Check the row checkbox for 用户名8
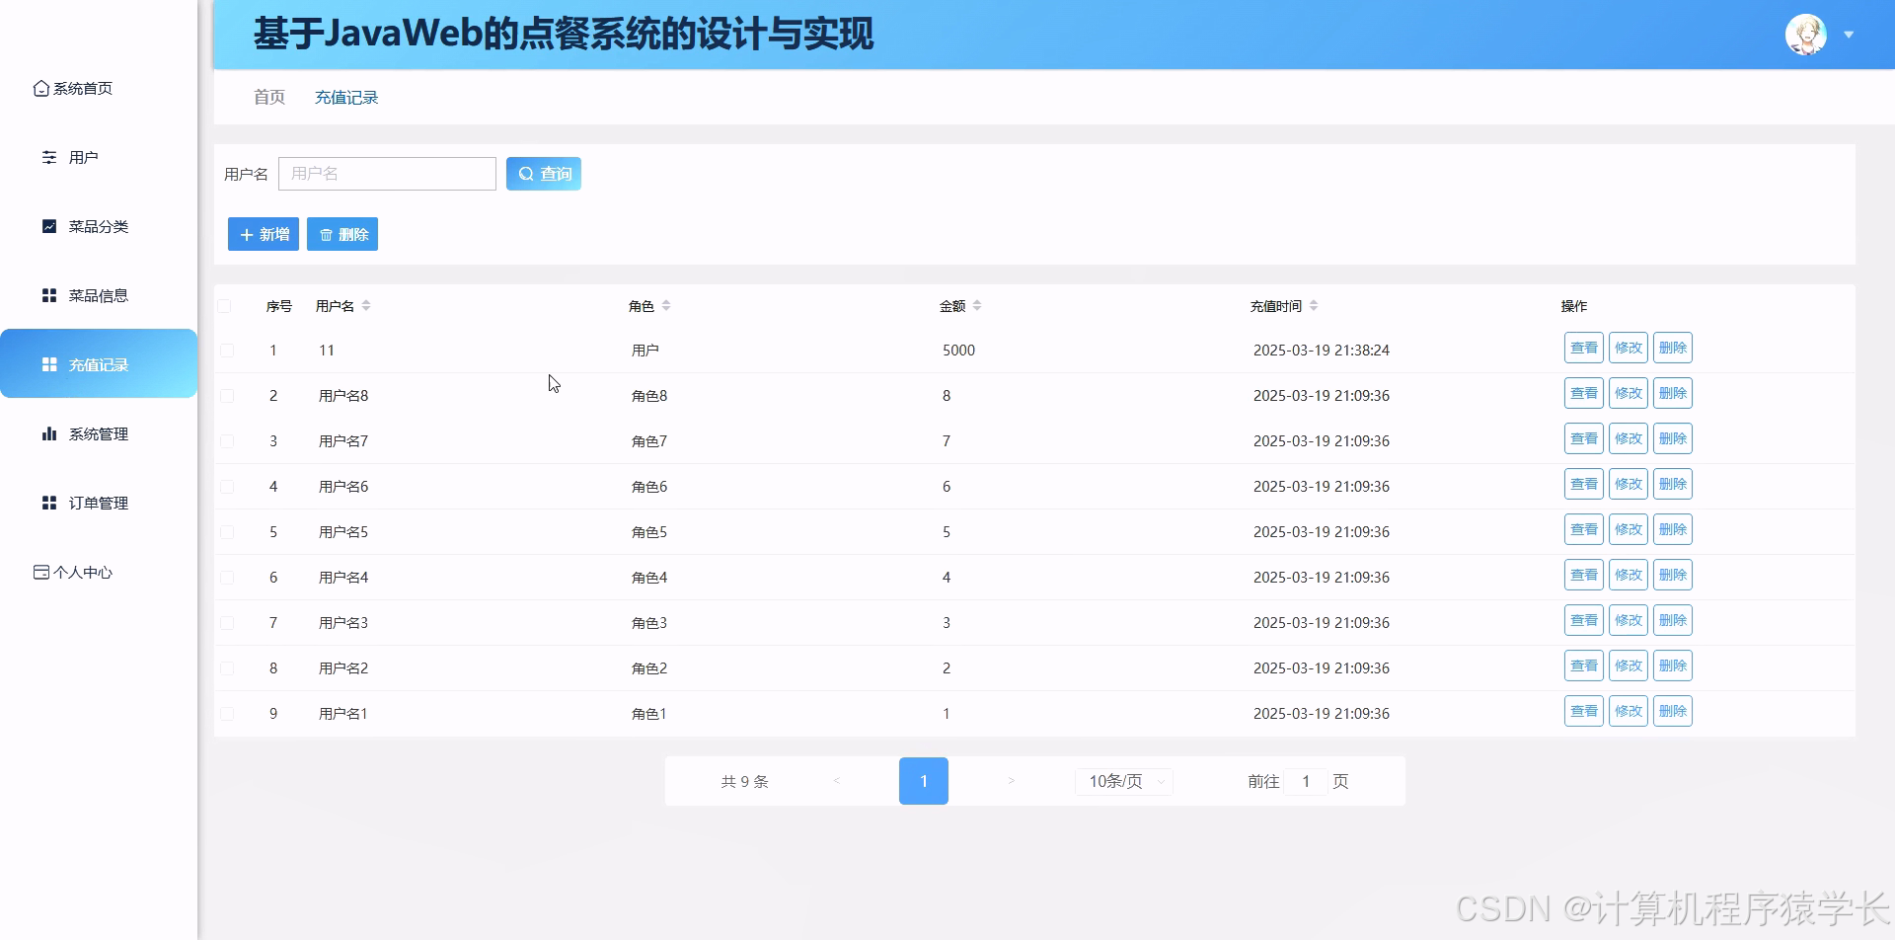1895x940 pixels. pyautogui.click(x=228, y=395)
